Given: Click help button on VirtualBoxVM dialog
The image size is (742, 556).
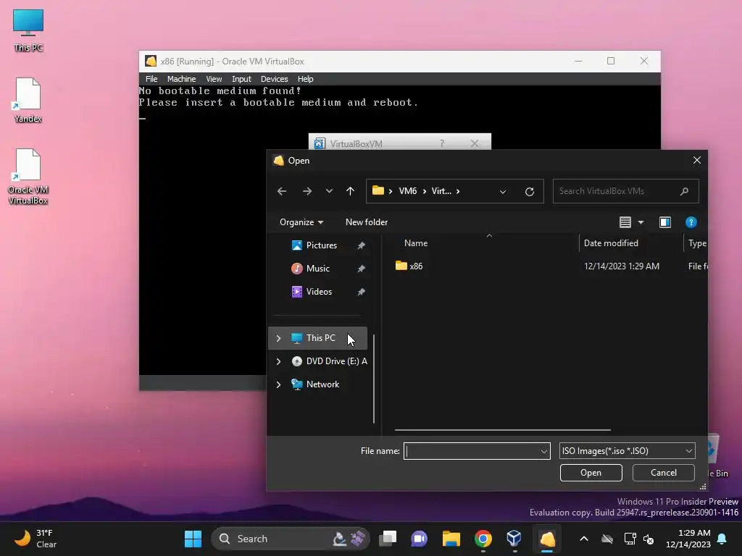Looking at the screenshot, I should point(442,143).
